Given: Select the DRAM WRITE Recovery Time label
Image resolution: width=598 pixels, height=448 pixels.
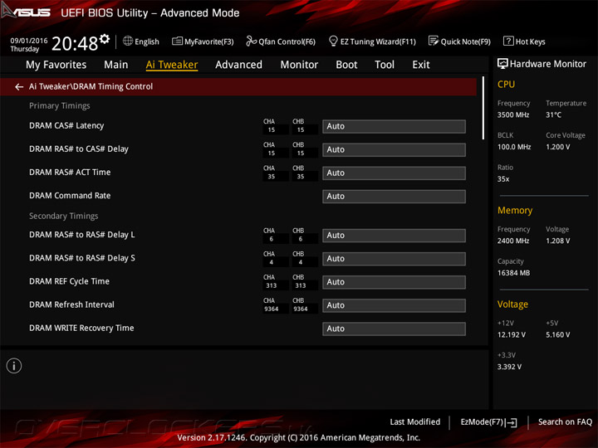Looking at the screenshot, I should point(81,328).
